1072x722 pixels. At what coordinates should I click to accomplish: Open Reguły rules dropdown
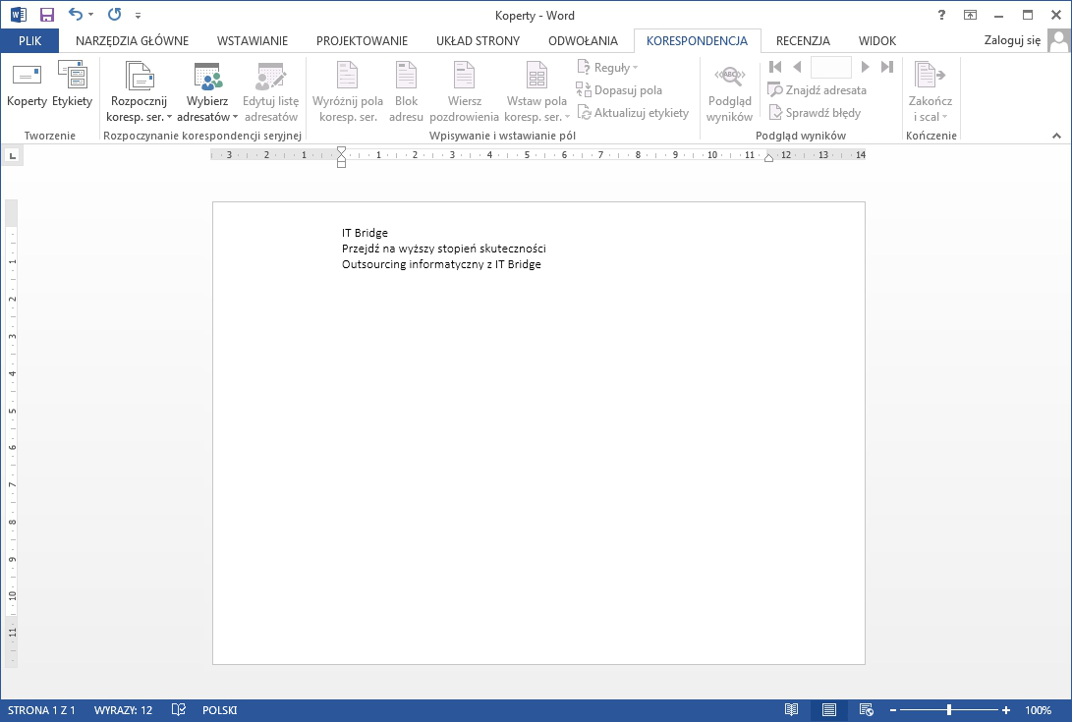click(608, 68)
